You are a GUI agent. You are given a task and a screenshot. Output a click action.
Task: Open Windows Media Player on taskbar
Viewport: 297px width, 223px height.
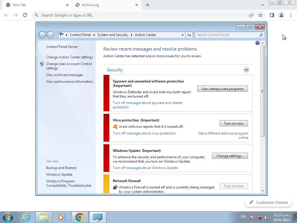pyautogui.click(x=61, y=217)
